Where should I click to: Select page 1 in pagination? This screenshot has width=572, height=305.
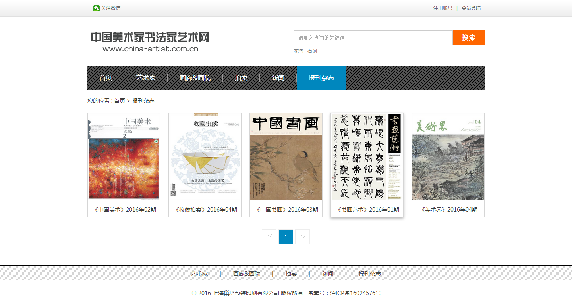pyautogui.click(x=286, y=236)
